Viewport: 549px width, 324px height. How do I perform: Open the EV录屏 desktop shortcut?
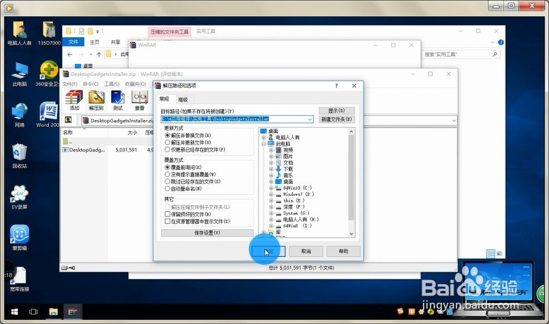click(x=19, y=197)
